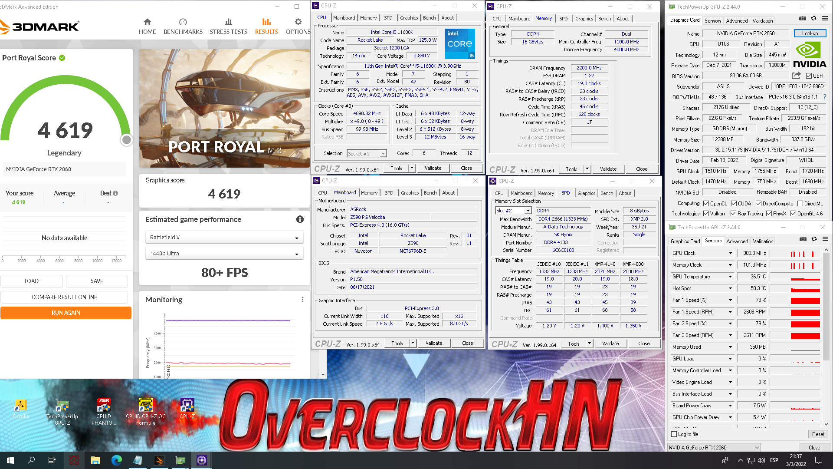Image resolution: width=833 pixels, height=469 pixels.
Task: Expand the Board Power Draw sensor dropdown
Action: click(x=730, y=406)
